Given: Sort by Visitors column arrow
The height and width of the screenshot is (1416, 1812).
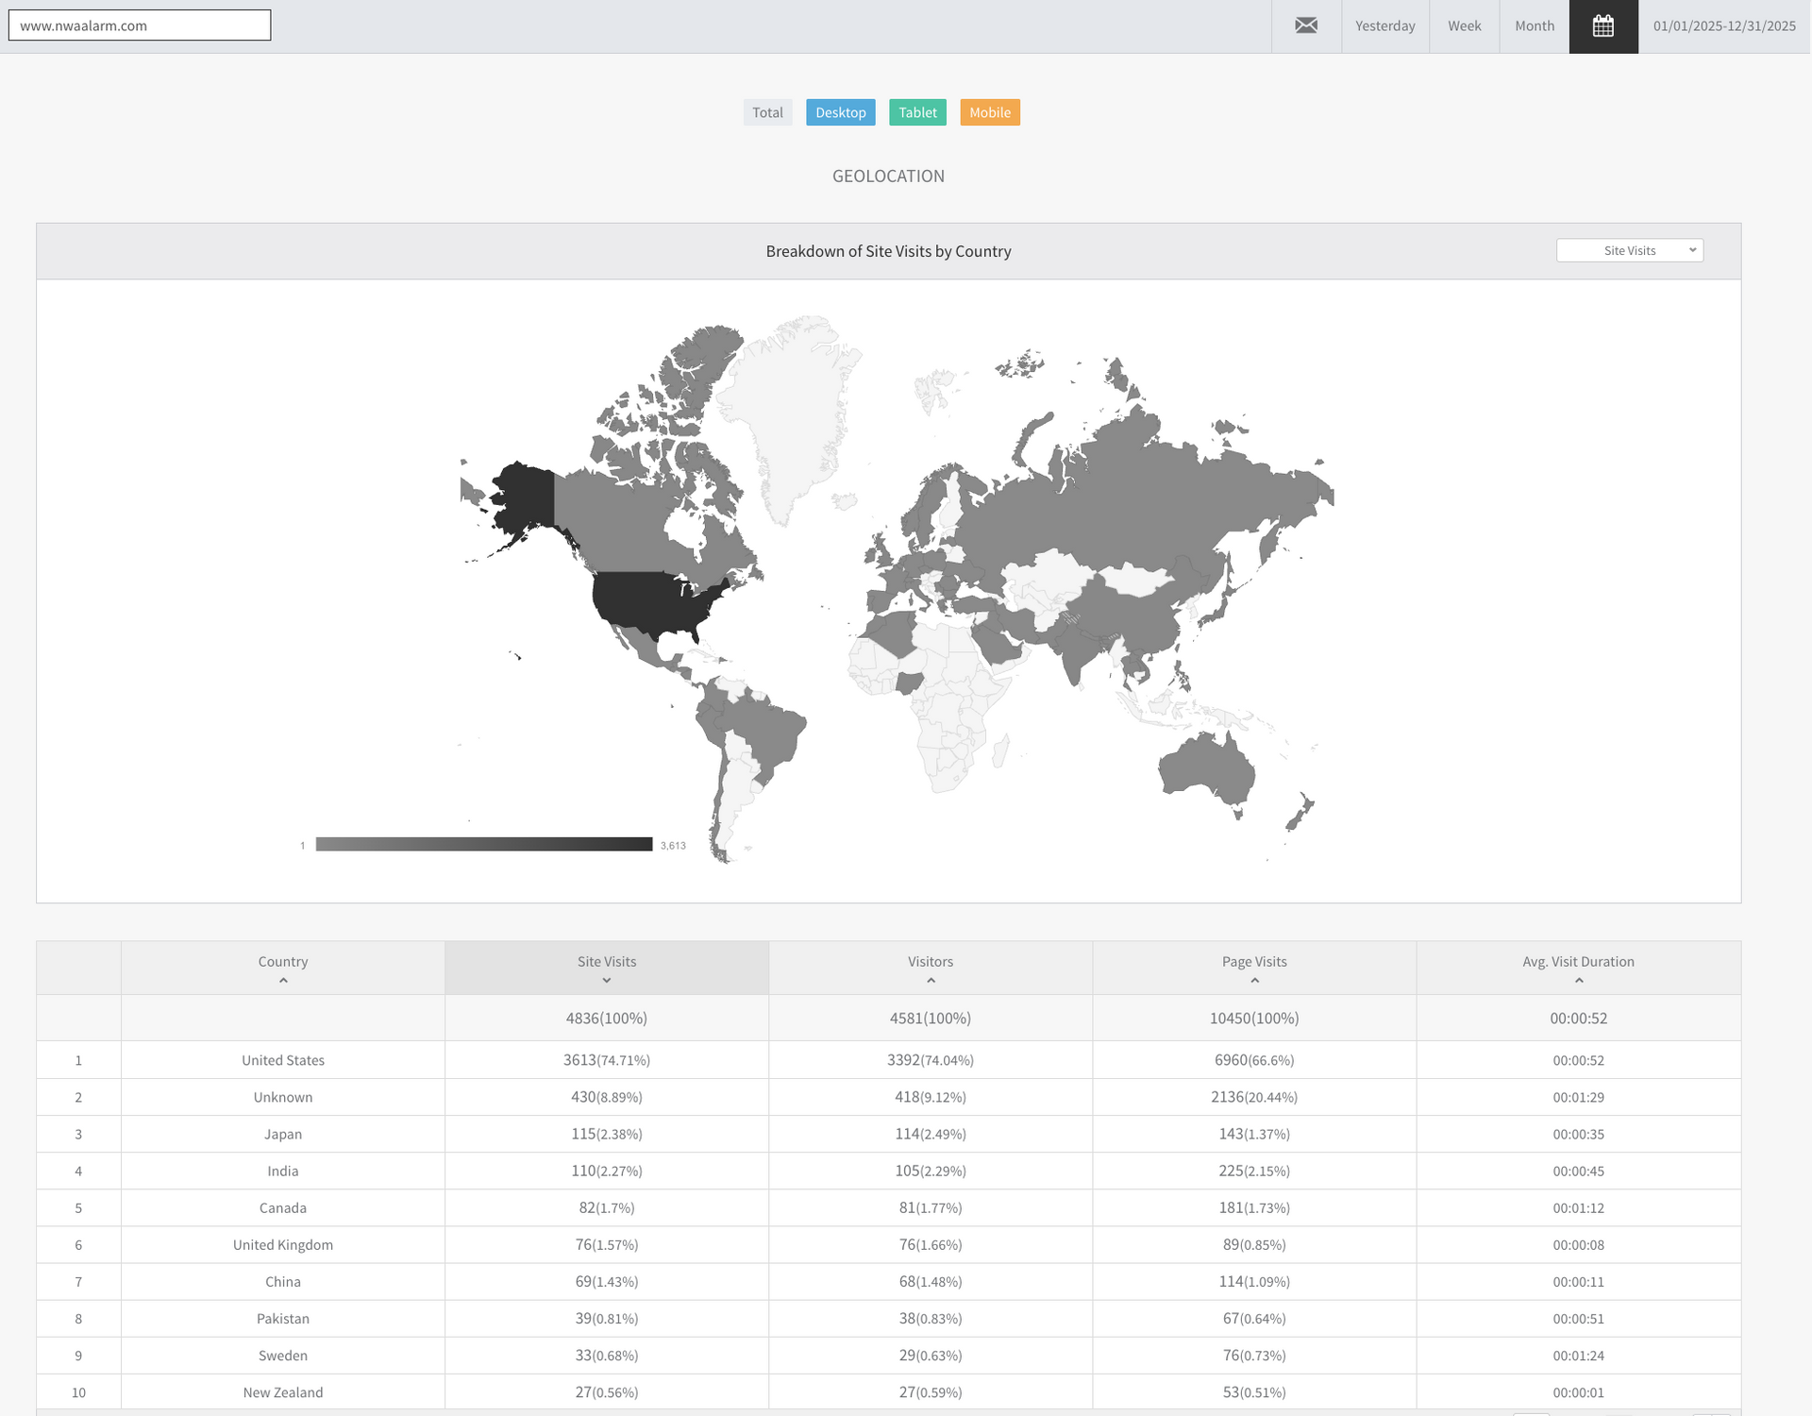Looking at the screenshot, I should click(931, 981).
